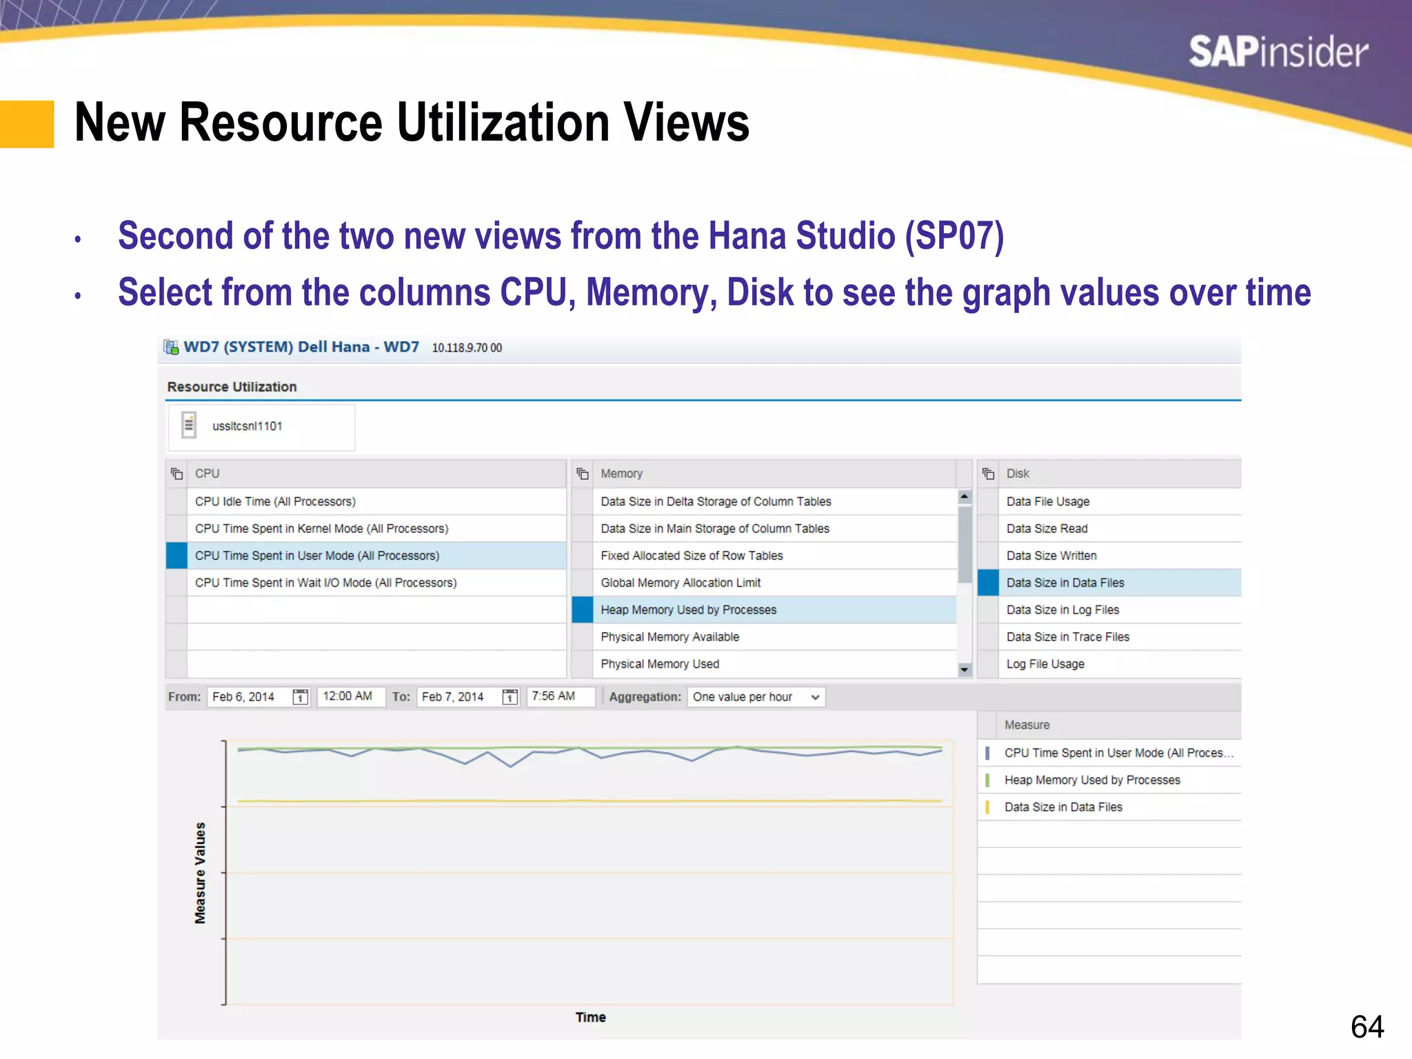This screenshot has height=1059, width=1412.
Task: Toggle the Log File Usage selection box
Action: click(x=988, y=664)
